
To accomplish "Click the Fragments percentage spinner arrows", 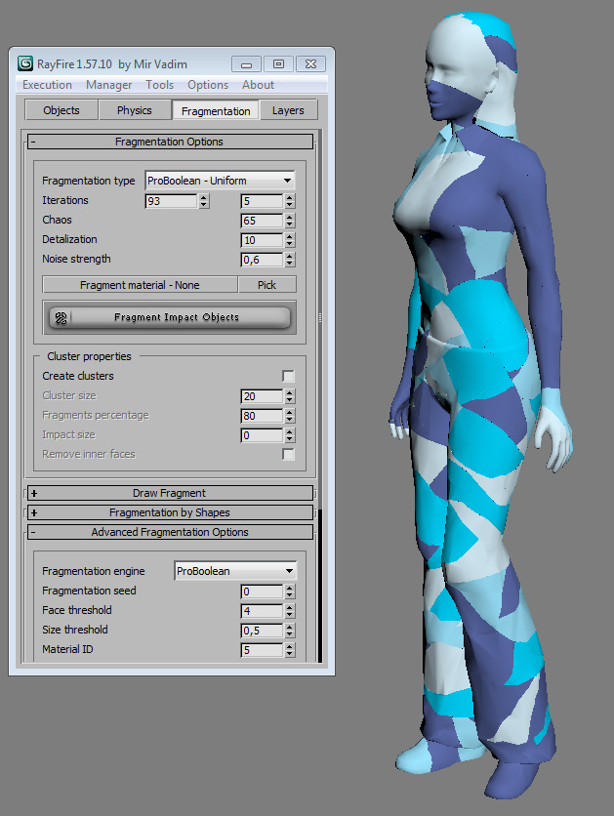I will click(x=290, y=416).
